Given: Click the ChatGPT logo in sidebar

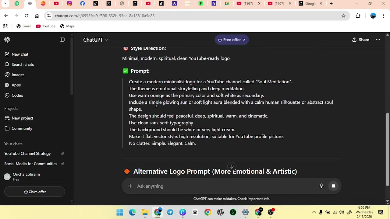Looking at the screenshot, I should pyautogui.click(x=7, y=40).
